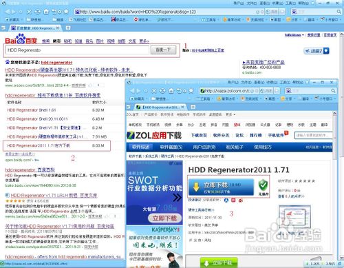Image resolution: width=344 pixels, height=268 pixels.
Task: Click Baidu search input with HDD Regenerato
Action: pyautogui.click(x=77, y=50)
